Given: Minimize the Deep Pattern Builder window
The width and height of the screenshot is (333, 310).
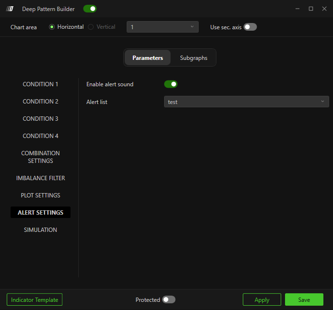Looking at the screenshot, I should click(298, 9).
